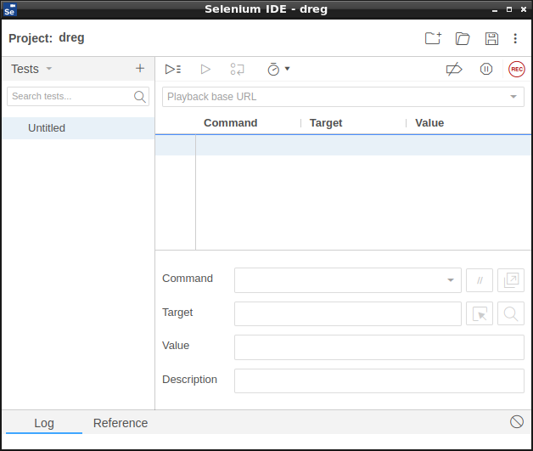
Task: Open the three-dot more options menu
Action: (x=515, y=38)
